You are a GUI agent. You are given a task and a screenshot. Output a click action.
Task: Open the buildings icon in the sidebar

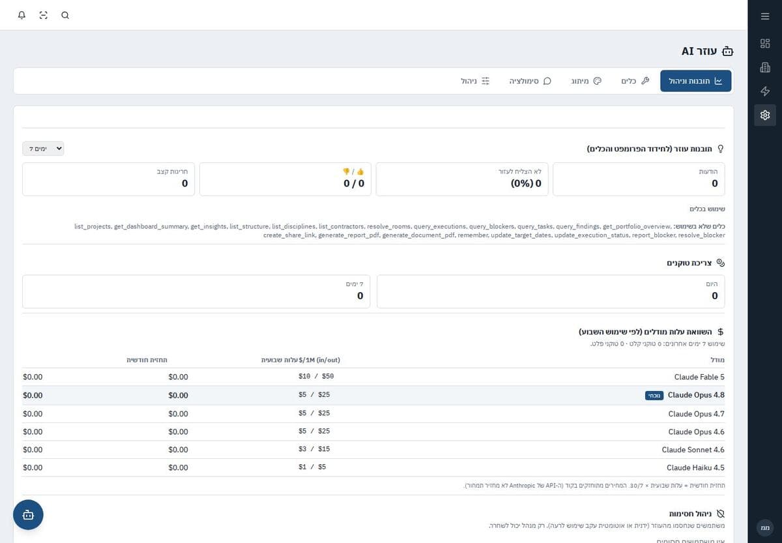pyautogui.click(x=765, y=67)
